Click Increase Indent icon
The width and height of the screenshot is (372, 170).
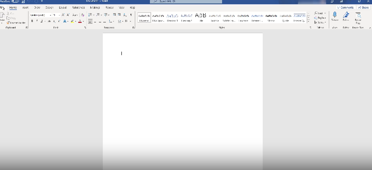click(119, 15)
